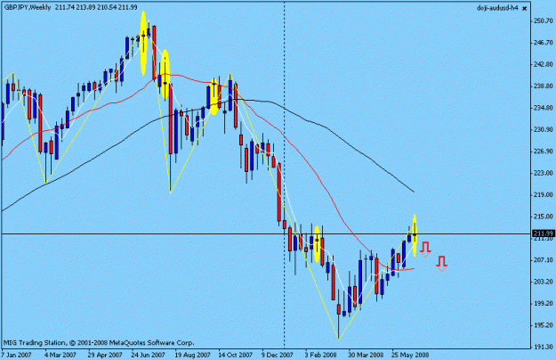The width and height of the screenshot is (556, 360).
Task: Click the 3 Feb 2008 date label
Action: [x=320, y=355]
